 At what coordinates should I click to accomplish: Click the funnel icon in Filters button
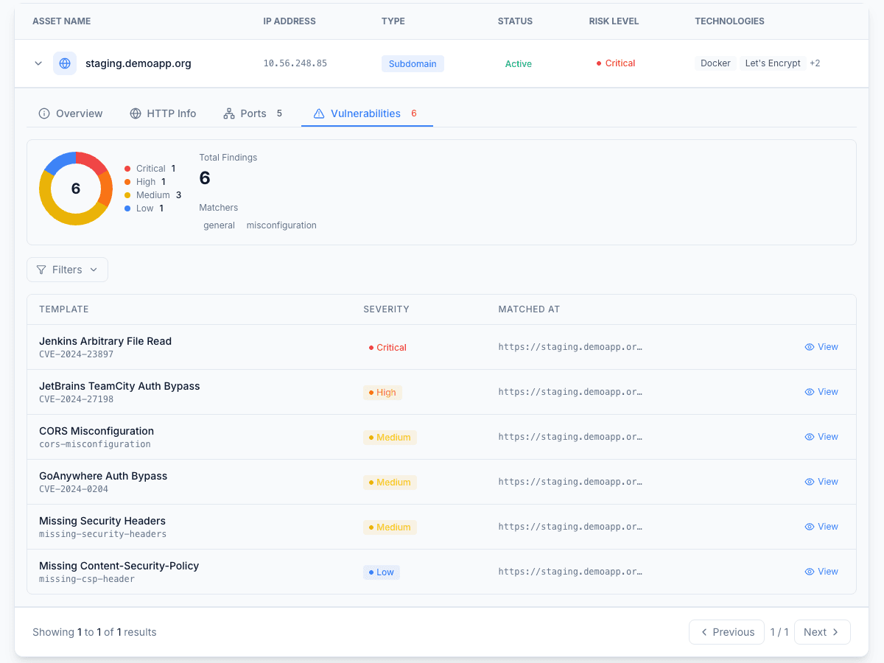coord(41,270)
